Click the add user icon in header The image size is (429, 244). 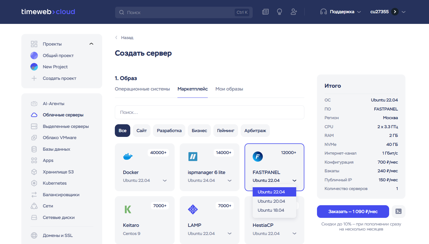click(294, 12)
